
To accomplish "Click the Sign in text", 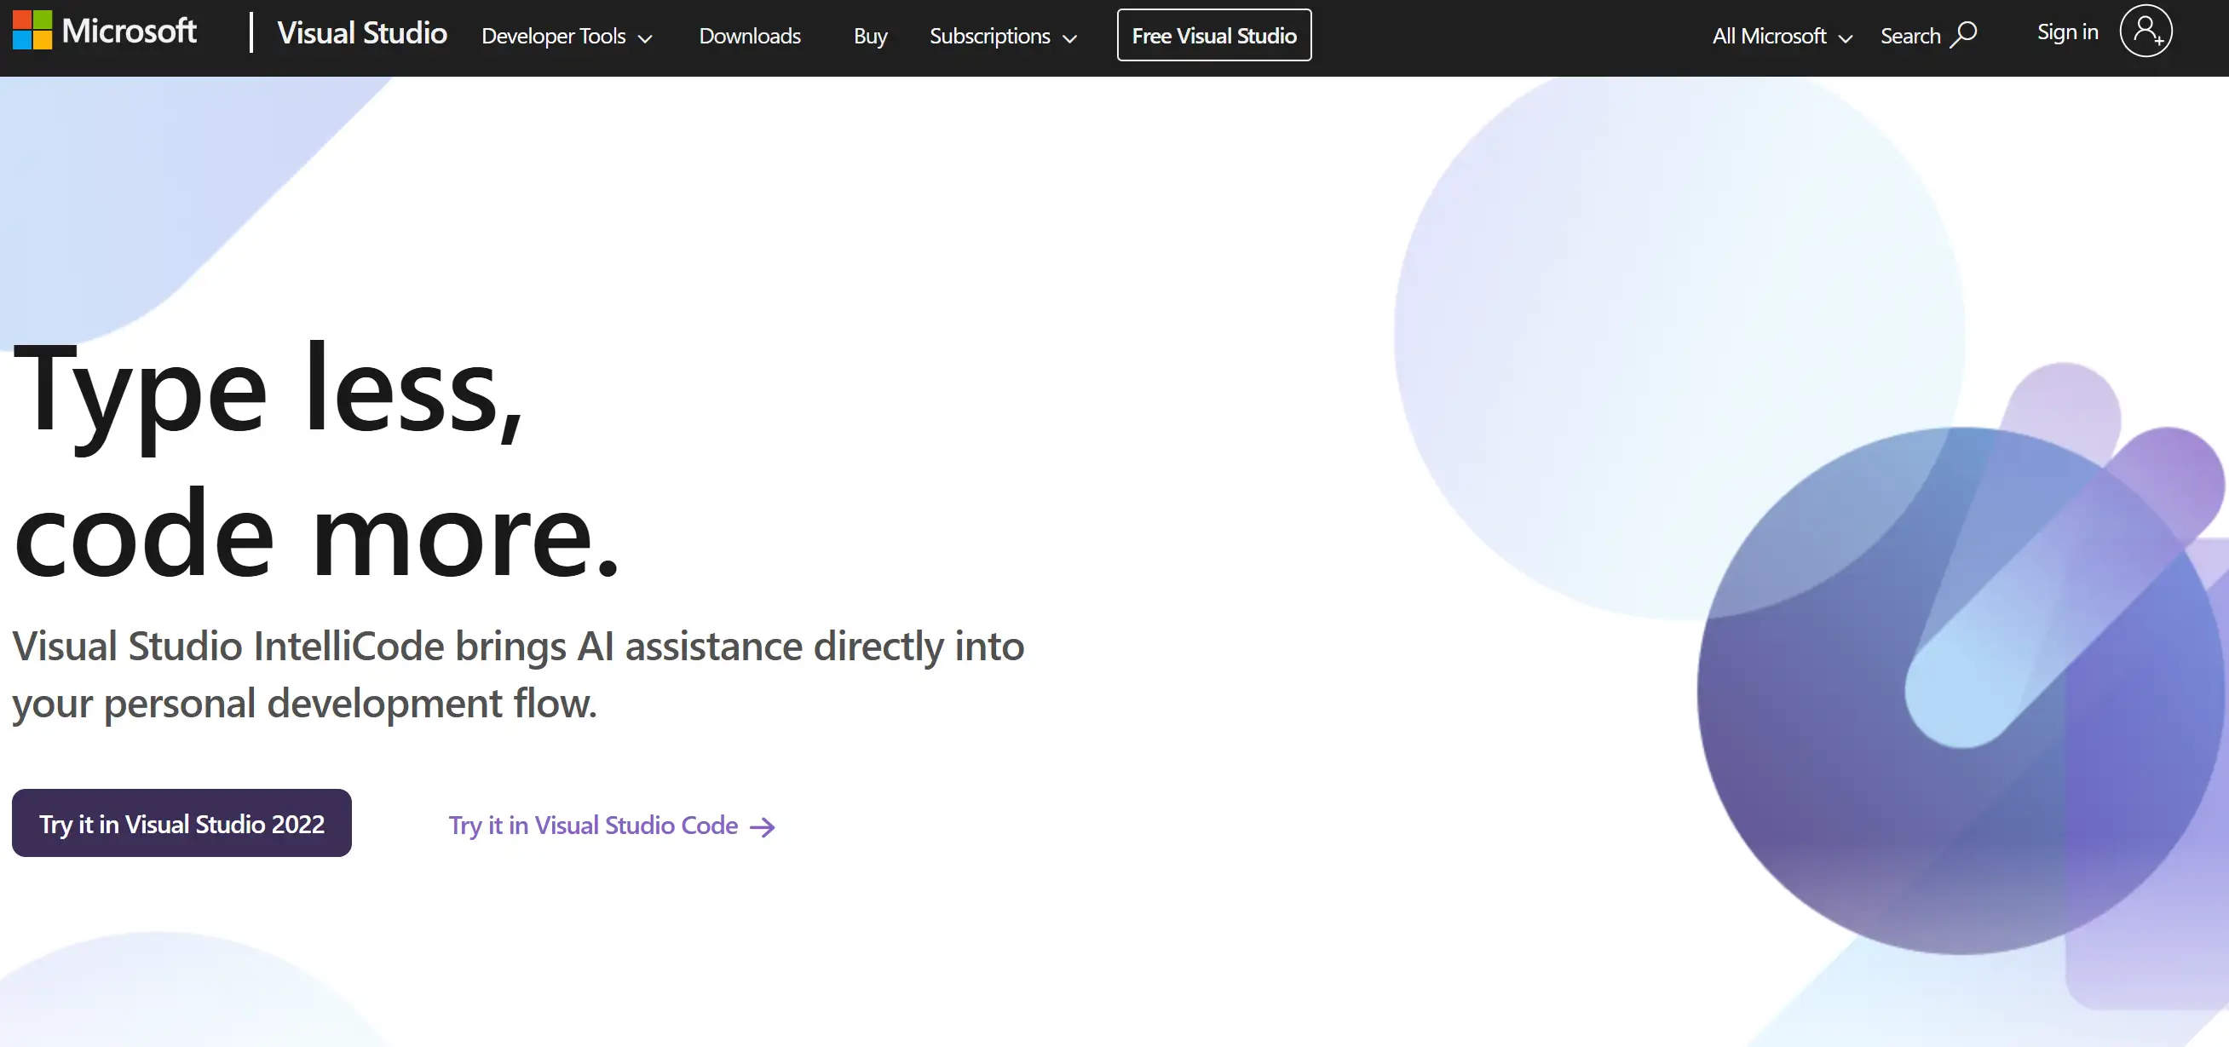I will pos(2067,32).
